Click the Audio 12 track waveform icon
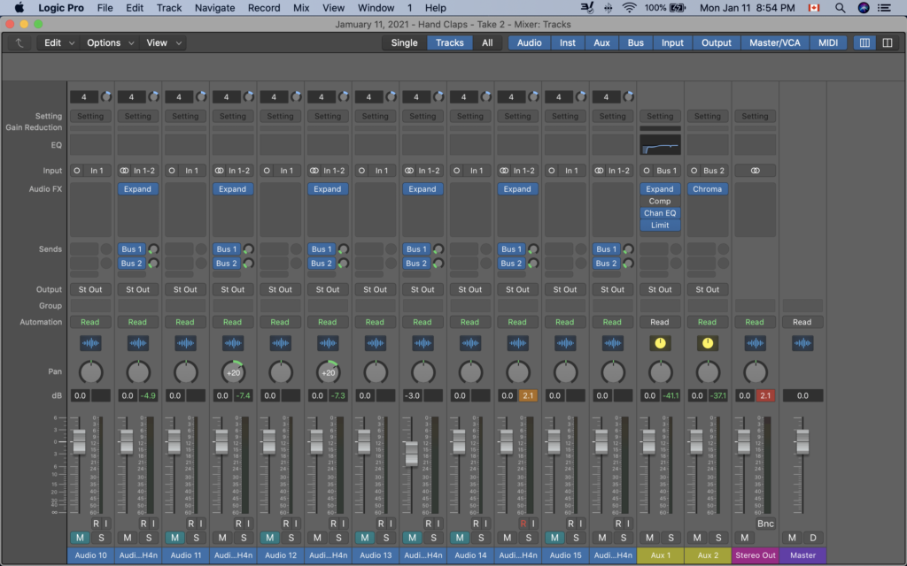 280,343
